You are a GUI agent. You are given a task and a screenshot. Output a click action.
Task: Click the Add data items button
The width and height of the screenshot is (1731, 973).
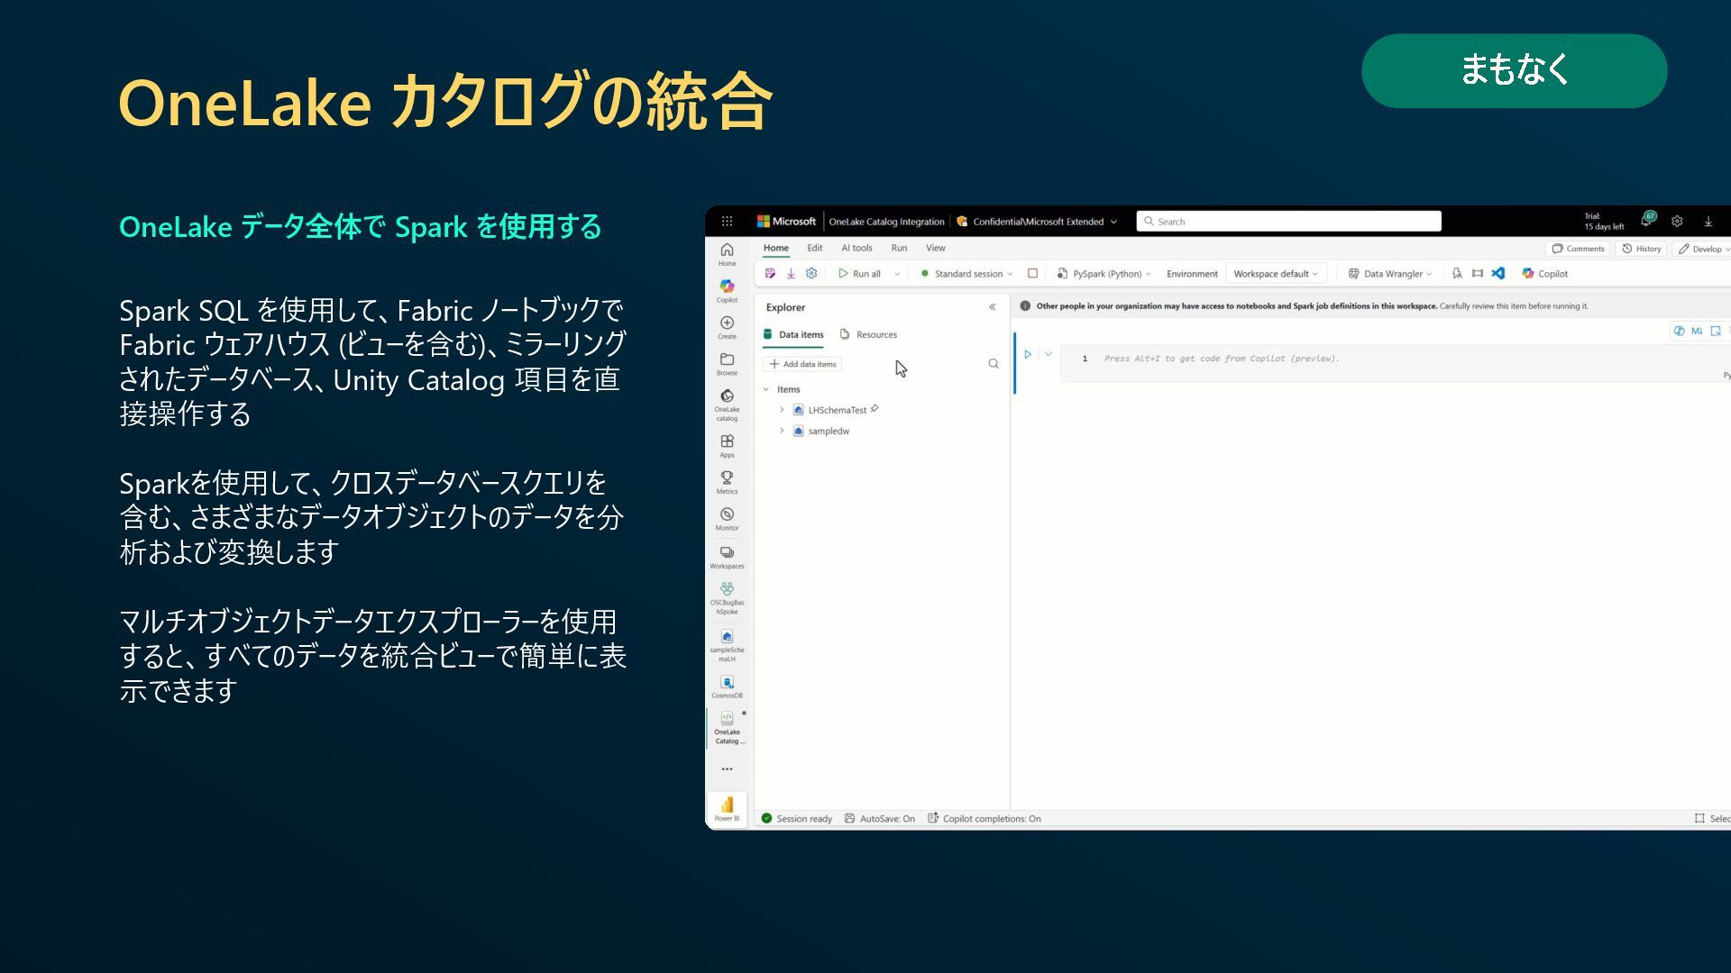(802, 364)
